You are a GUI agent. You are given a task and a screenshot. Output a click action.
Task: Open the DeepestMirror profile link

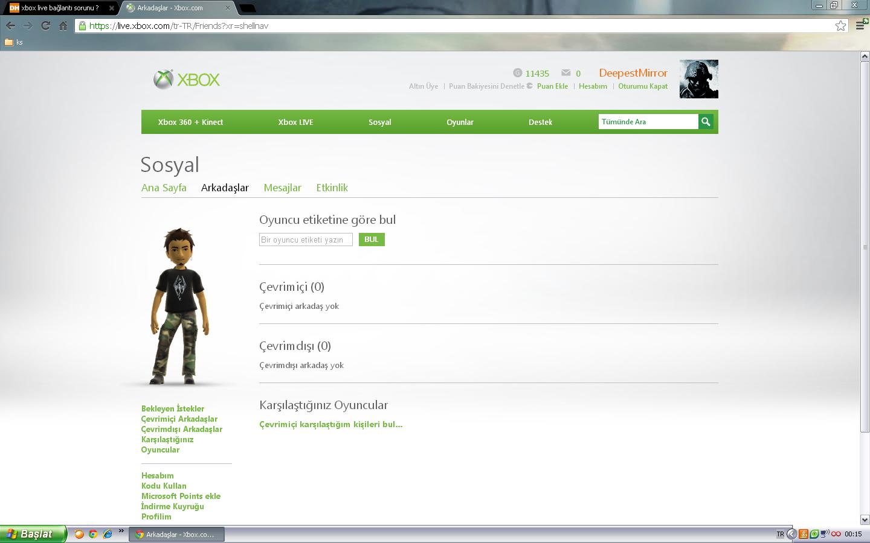[633, 73]
